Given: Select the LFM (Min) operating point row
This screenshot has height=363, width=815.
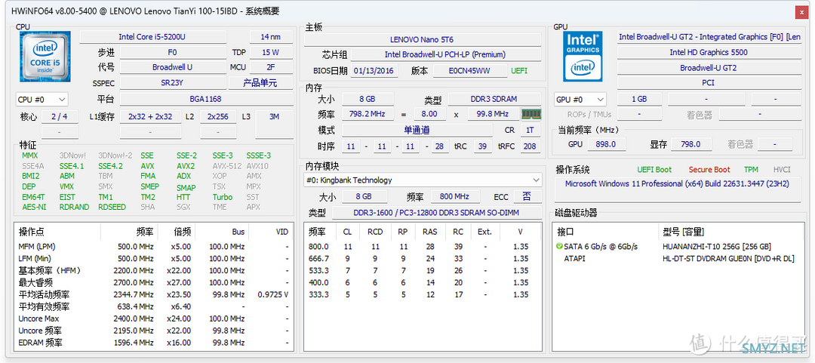Looking at the screenshot, I should point(153,258).
